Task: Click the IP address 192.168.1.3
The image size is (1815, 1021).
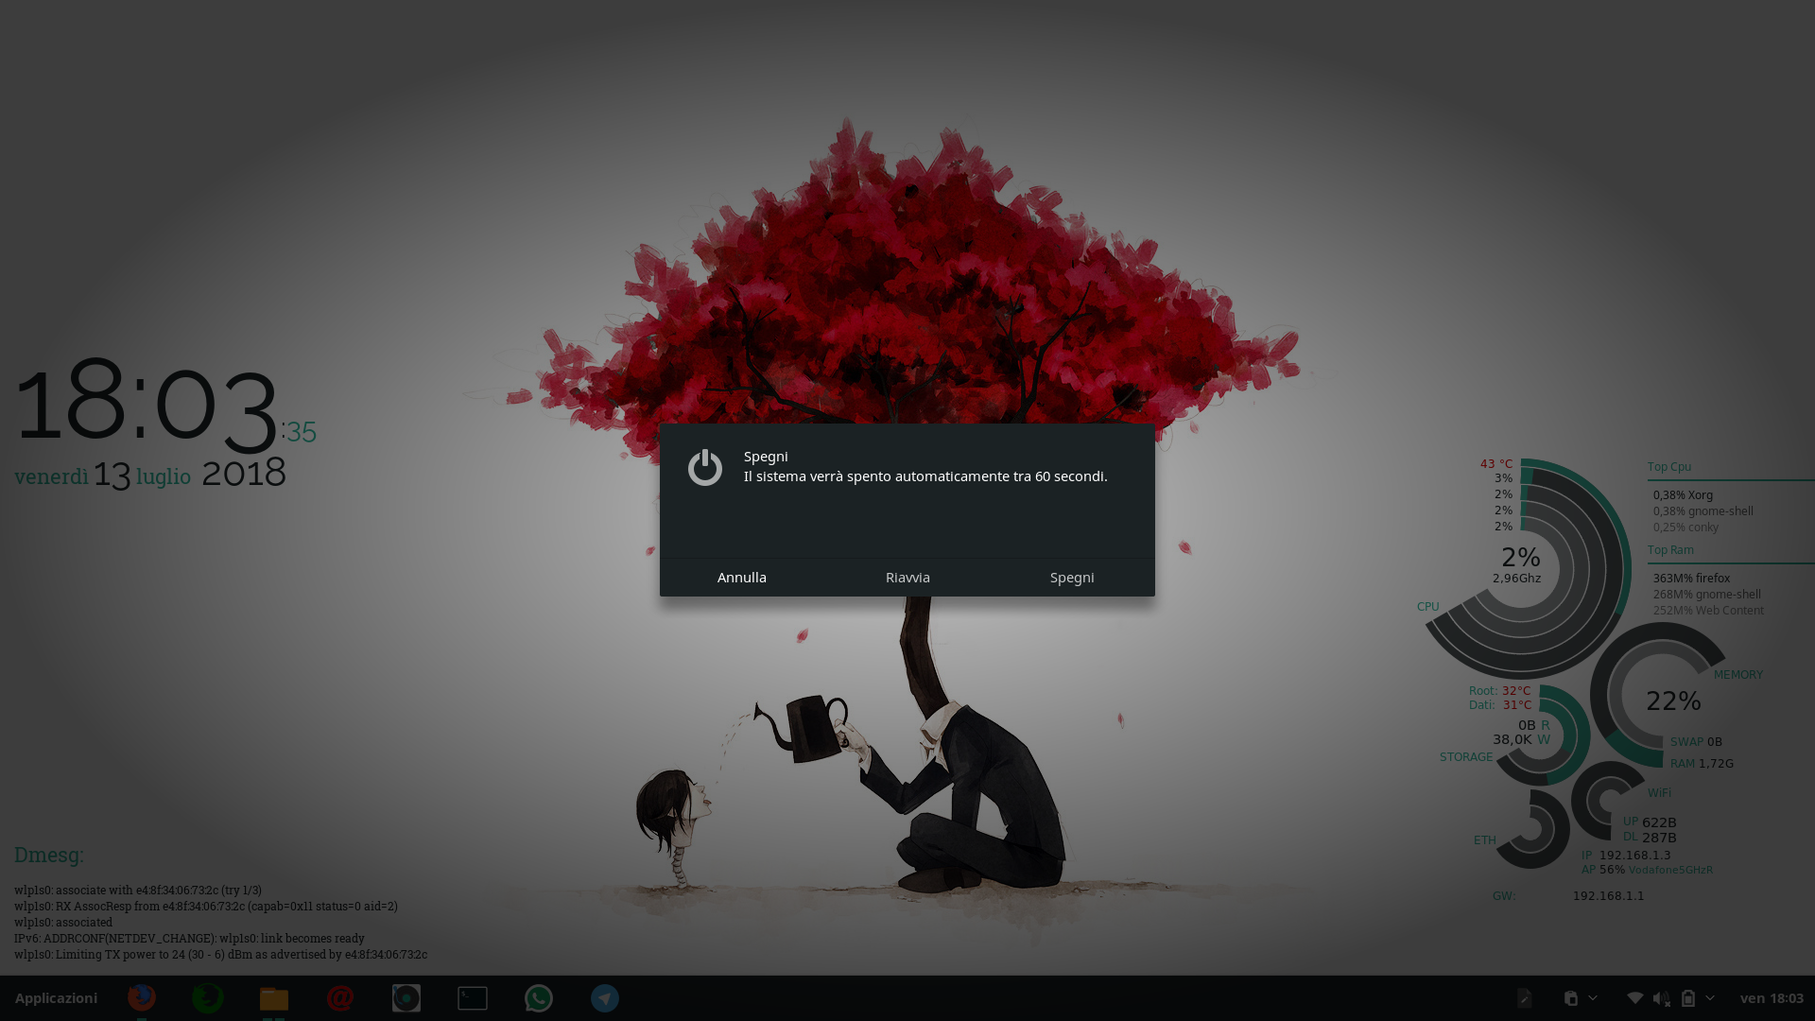Action: point(1634,856)
